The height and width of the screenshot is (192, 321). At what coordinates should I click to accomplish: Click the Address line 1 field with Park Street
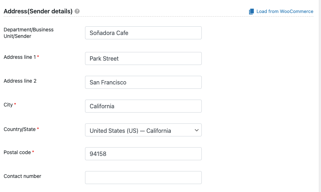point(143,58)
